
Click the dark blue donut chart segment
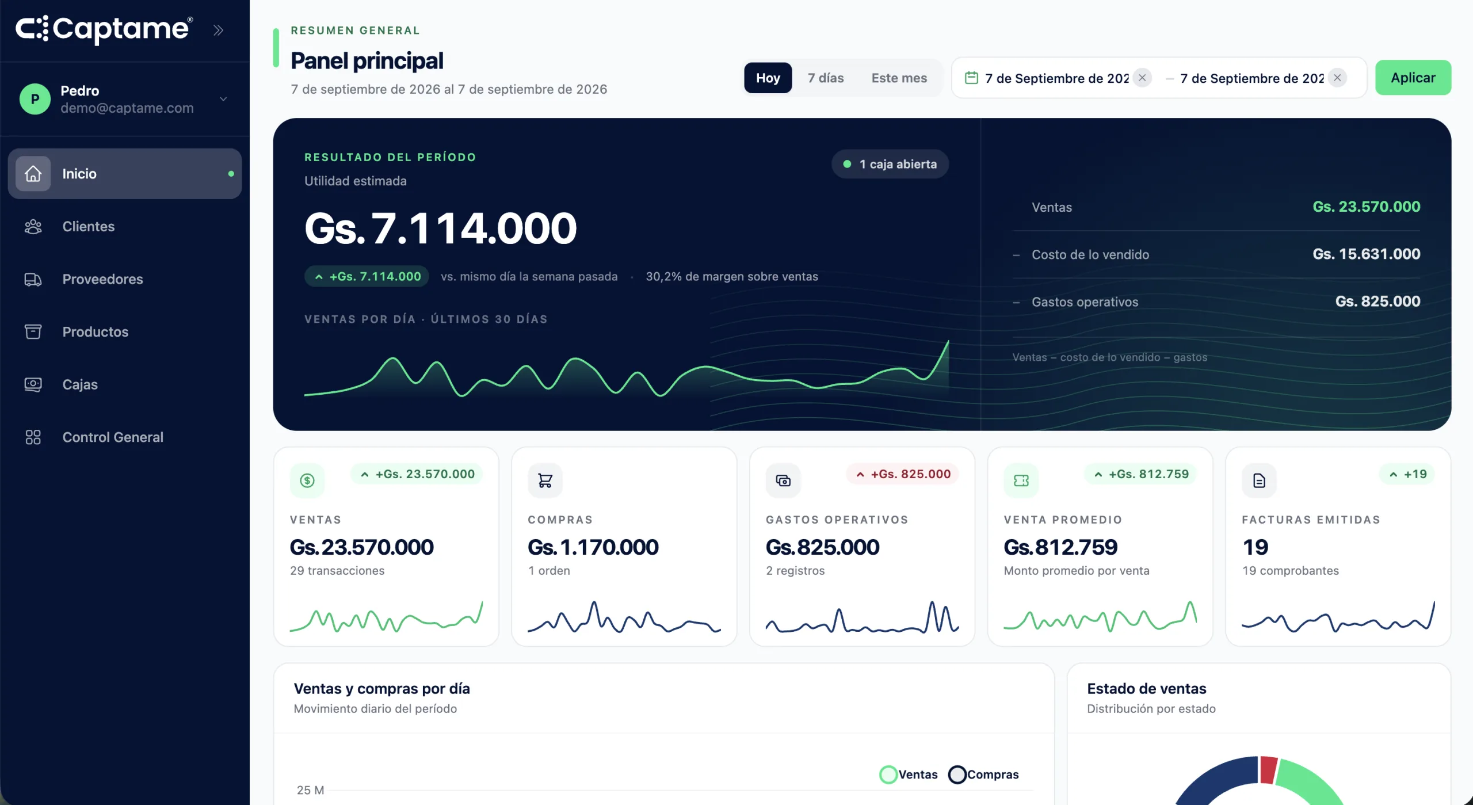point(1220,780)
